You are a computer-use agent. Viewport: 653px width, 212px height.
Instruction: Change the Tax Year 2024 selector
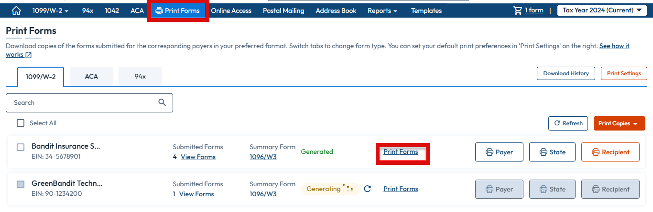coord(602,10)
